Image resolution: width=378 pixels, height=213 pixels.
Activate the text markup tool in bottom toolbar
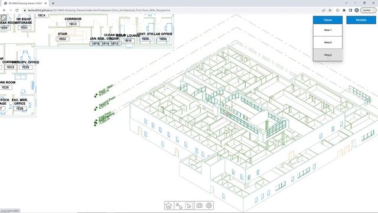coord(179,205)
